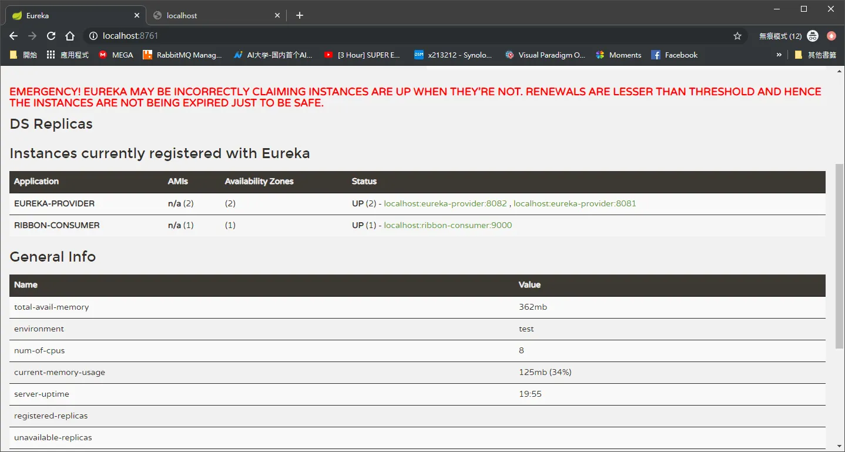Open a new browser tab
The width and height of the screenshot is (845, 452).
300,15
